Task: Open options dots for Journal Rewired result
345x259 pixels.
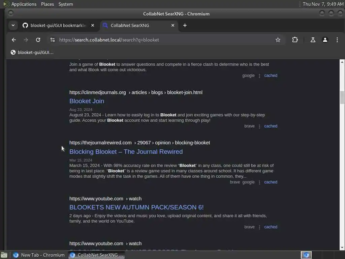Action: 259,182
